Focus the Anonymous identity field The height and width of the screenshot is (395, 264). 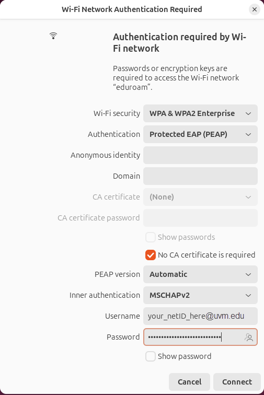point(200,155)
